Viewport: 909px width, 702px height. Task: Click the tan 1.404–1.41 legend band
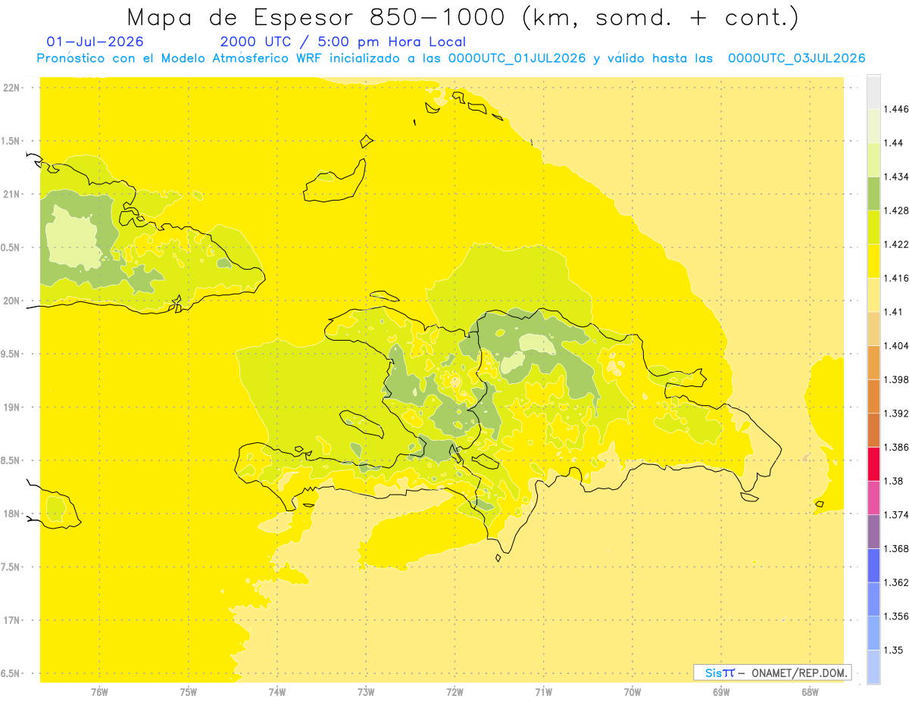pyautogui.click(x=873, y=329)
